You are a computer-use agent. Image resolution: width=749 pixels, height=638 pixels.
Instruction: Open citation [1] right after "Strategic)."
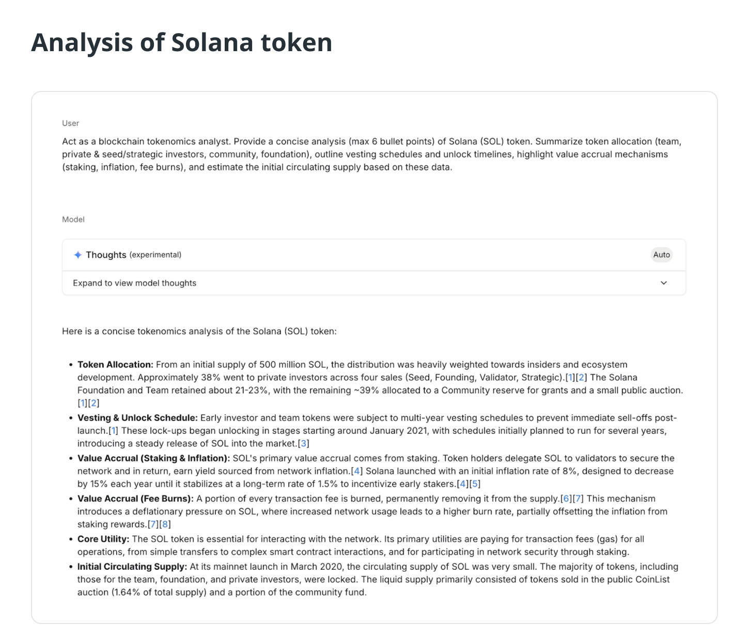click(570, 377)
